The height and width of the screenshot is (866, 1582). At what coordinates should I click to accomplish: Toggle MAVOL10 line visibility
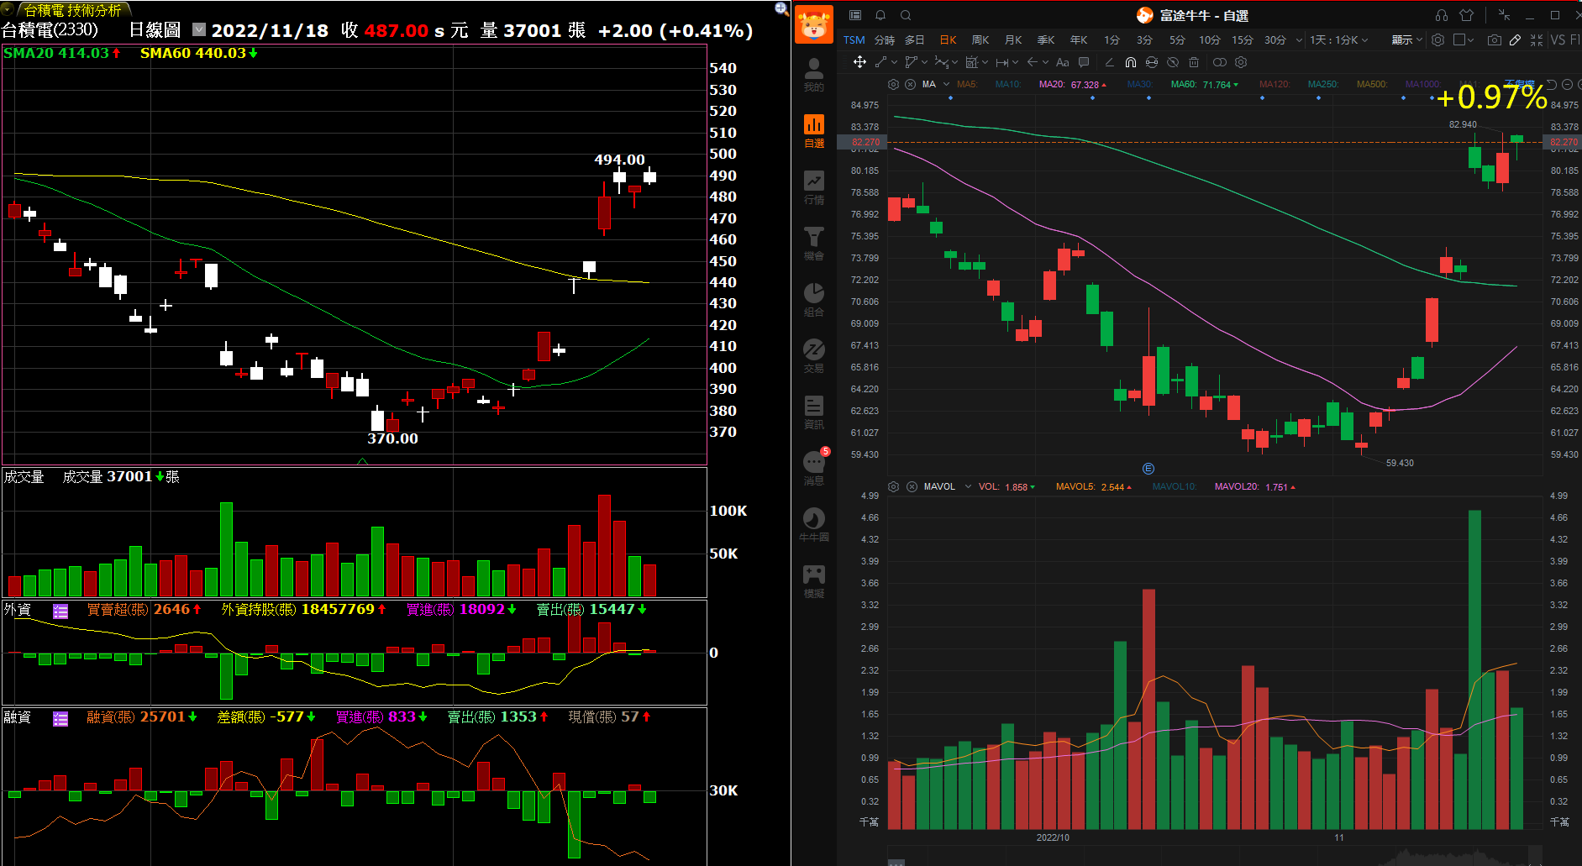click(1175, 486)
